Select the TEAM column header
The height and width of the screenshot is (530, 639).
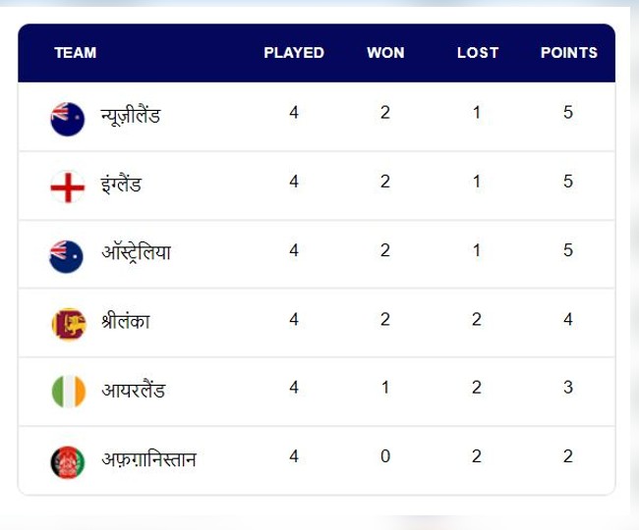pos(76,53)
